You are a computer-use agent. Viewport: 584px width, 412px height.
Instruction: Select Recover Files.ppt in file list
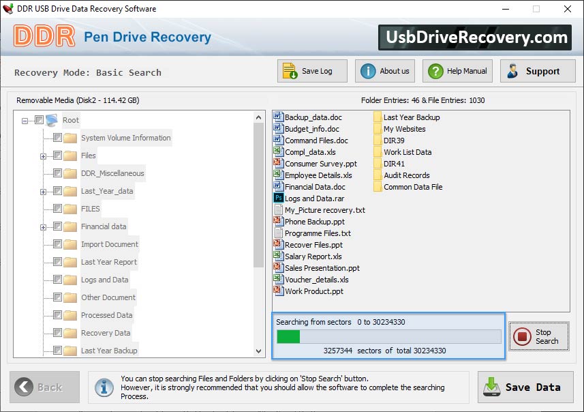313,245
